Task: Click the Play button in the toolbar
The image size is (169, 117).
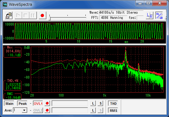Action: click(x=18, y=16)
